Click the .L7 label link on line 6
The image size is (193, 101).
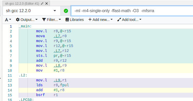pos(57,51)
